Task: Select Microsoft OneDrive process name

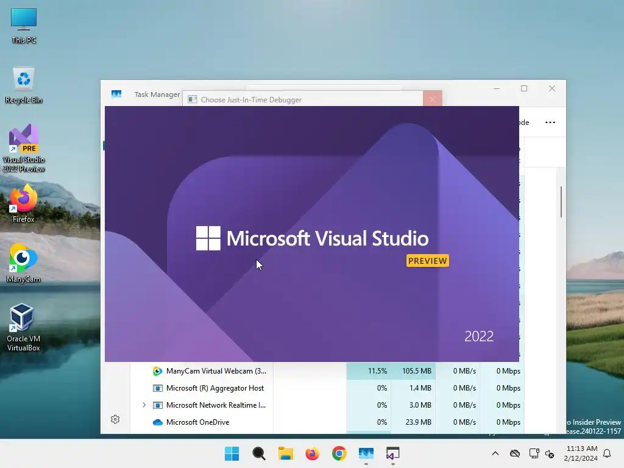Action: [x=198, y=422]
